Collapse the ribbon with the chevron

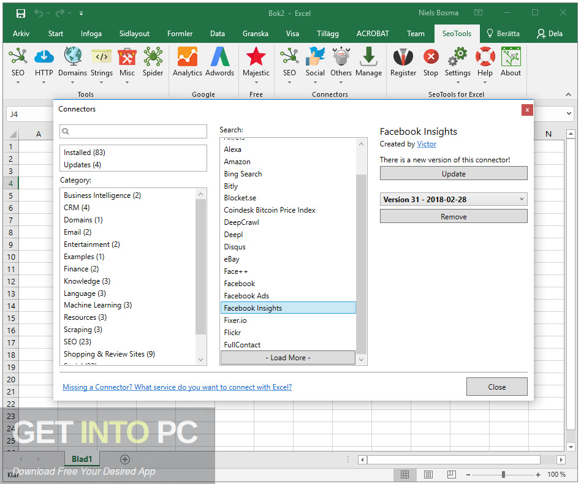point(568,94)
